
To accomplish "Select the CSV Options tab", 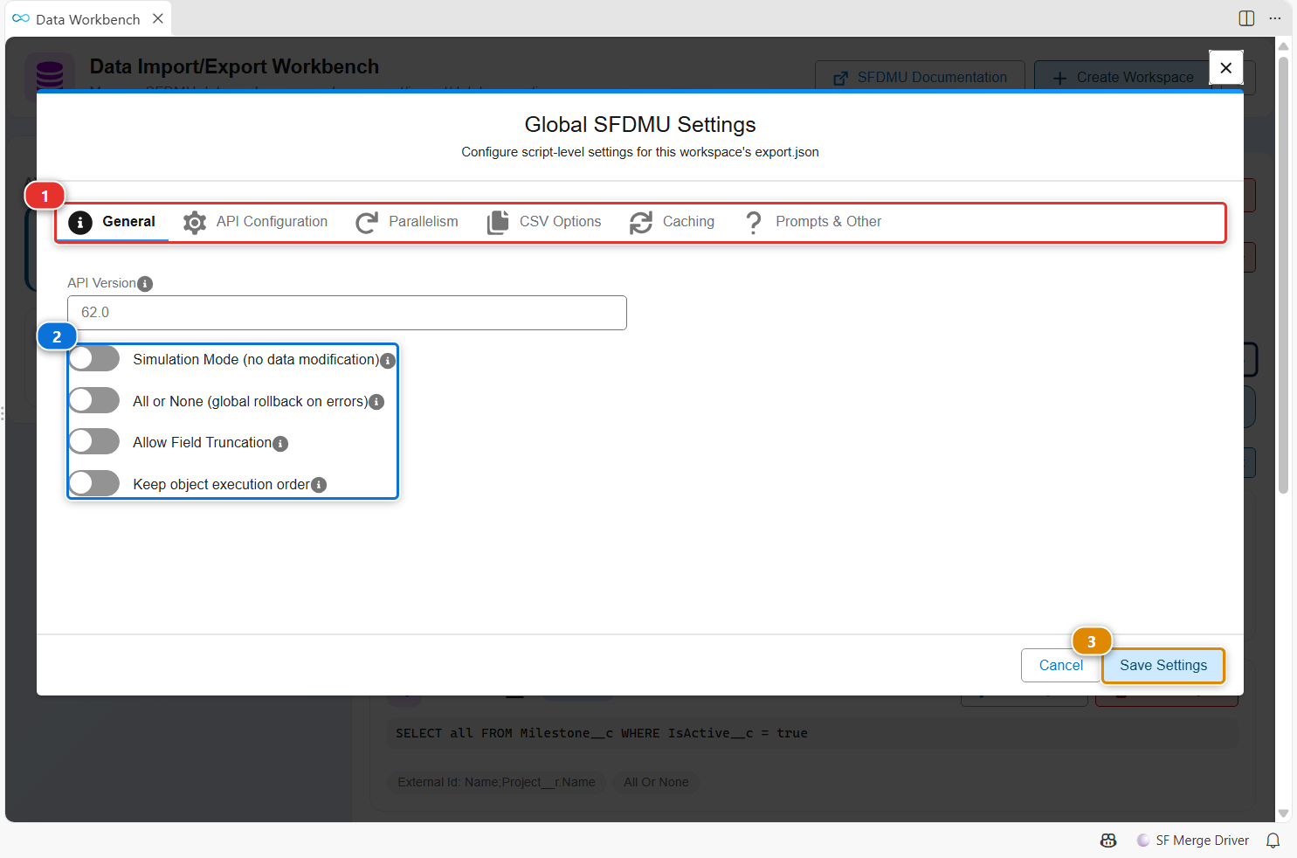I will (544, 222).
